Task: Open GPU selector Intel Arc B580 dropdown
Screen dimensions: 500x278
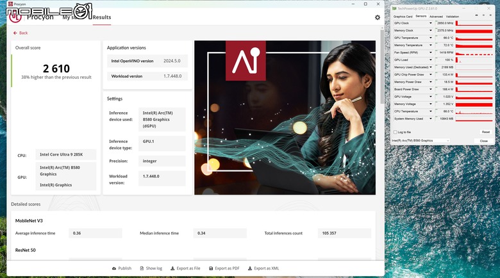Action: pyautogui.click(x=421, y=140)
